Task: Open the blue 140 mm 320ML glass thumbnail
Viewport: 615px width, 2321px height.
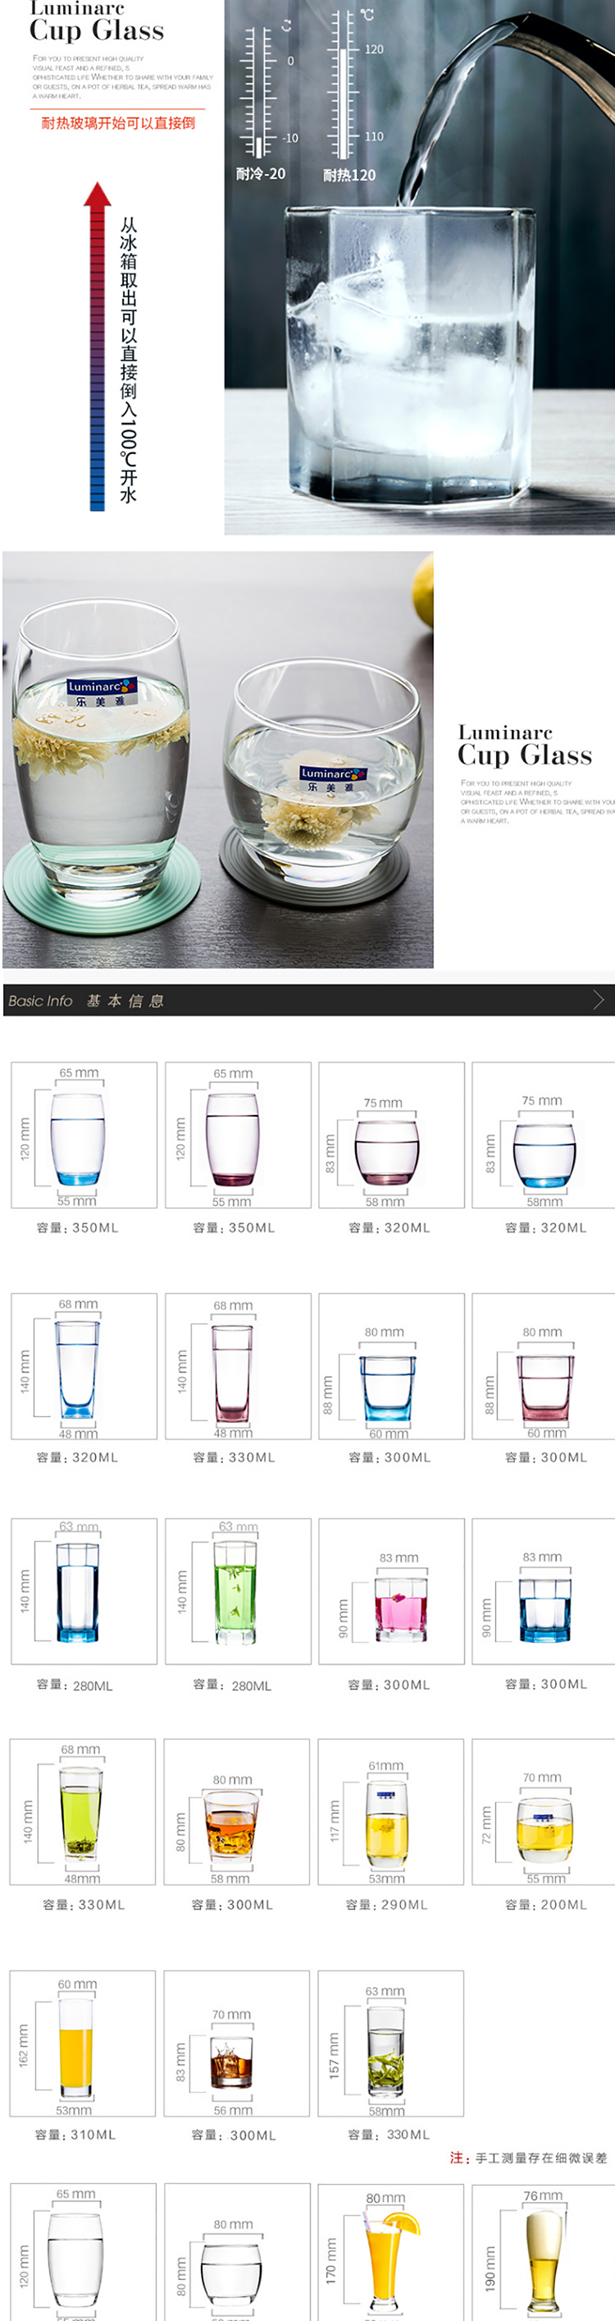Action: [84, 1366]
